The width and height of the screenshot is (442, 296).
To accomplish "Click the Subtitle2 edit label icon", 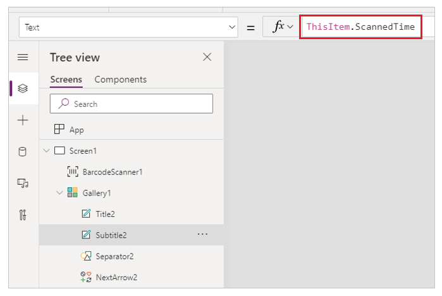I will pyautogui.click(x=86, y=235).
